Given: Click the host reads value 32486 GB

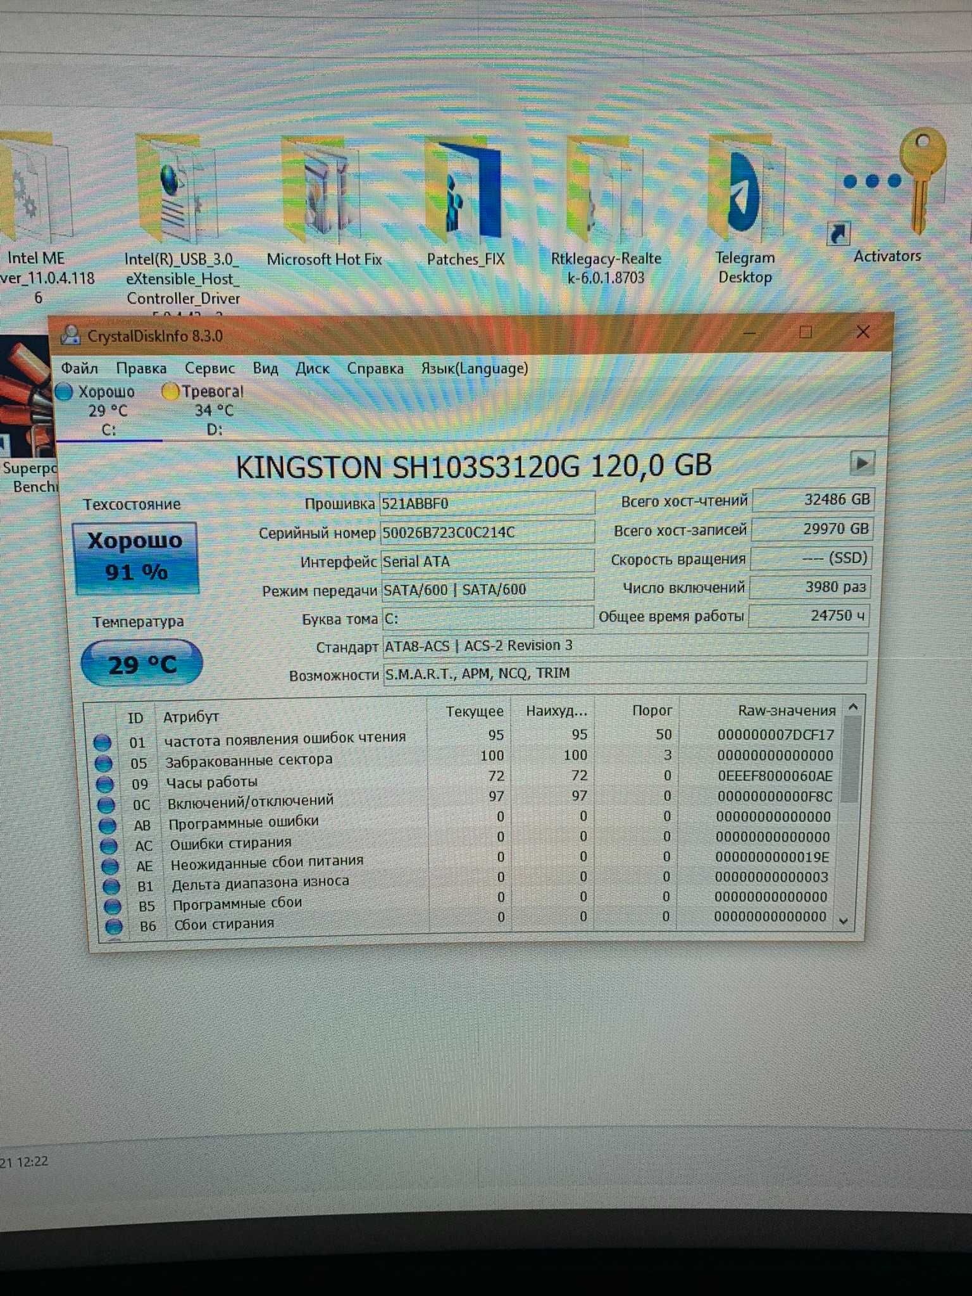Looking at the screenshot, I should (x=813, y=499).
